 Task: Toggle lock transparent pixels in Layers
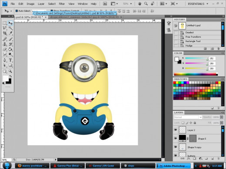point(183,123)
